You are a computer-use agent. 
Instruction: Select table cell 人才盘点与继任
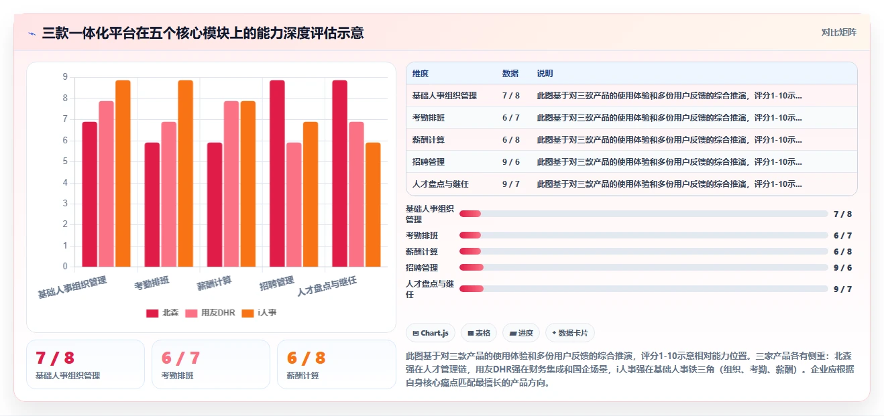tap(441, 184)
